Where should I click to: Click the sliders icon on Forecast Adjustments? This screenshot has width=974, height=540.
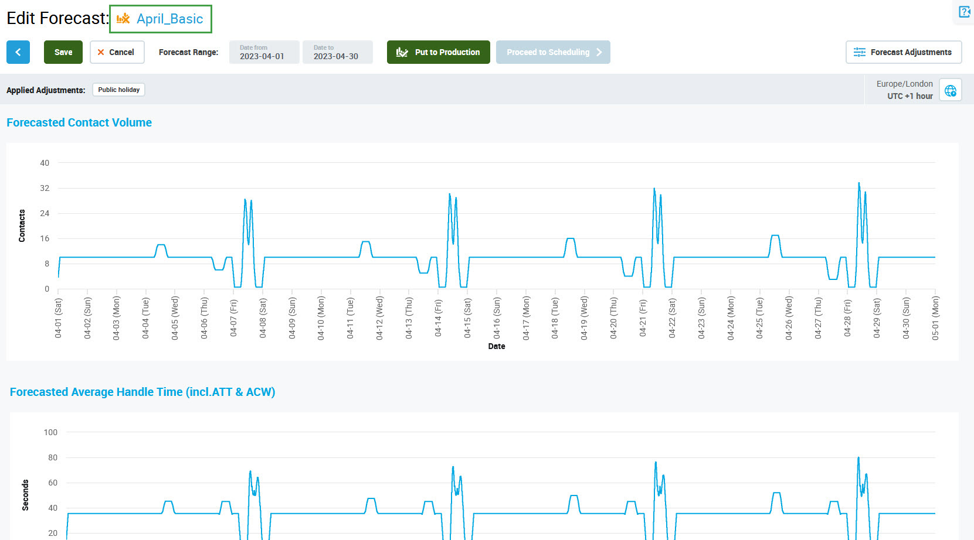859,52
